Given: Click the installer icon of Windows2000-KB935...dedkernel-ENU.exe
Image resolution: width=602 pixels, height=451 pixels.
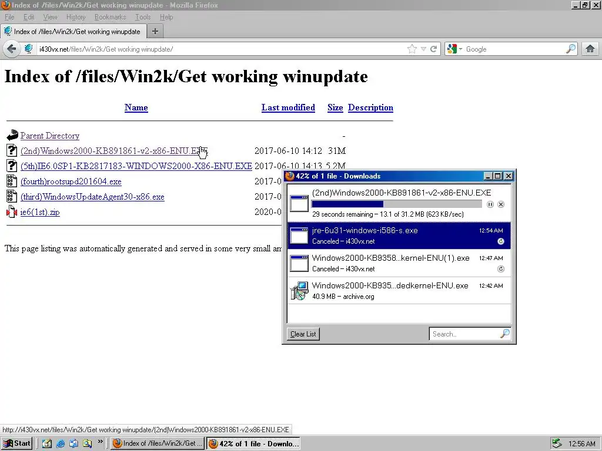Looking at the screenshot, I should click(x=299, y=291).
